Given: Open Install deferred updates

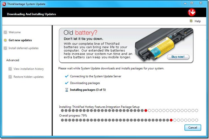Looking at the screenshot, I should (x=23, y=48).
